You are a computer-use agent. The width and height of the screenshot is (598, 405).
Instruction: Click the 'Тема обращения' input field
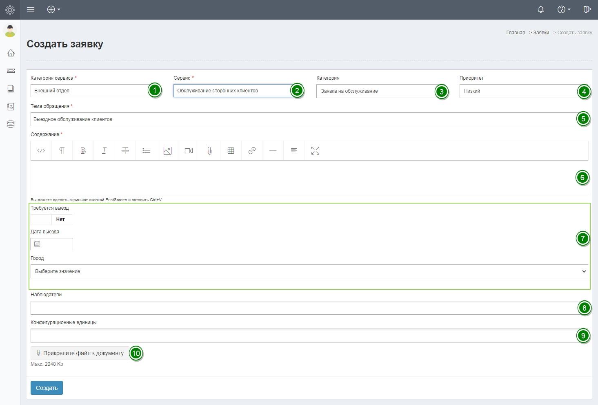[302, 119]
